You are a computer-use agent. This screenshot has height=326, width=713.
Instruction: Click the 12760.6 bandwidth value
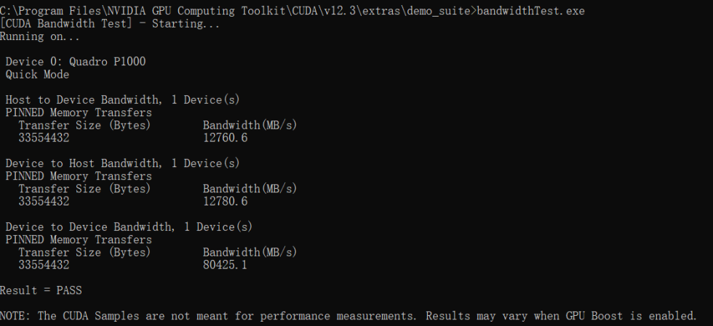pyautogui.click(x=220, y=138)
